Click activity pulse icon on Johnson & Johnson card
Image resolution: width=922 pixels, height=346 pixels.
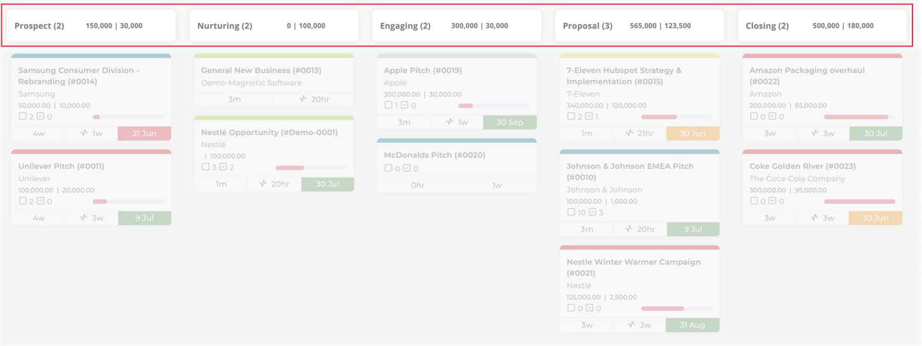click(x=630, y=229)
